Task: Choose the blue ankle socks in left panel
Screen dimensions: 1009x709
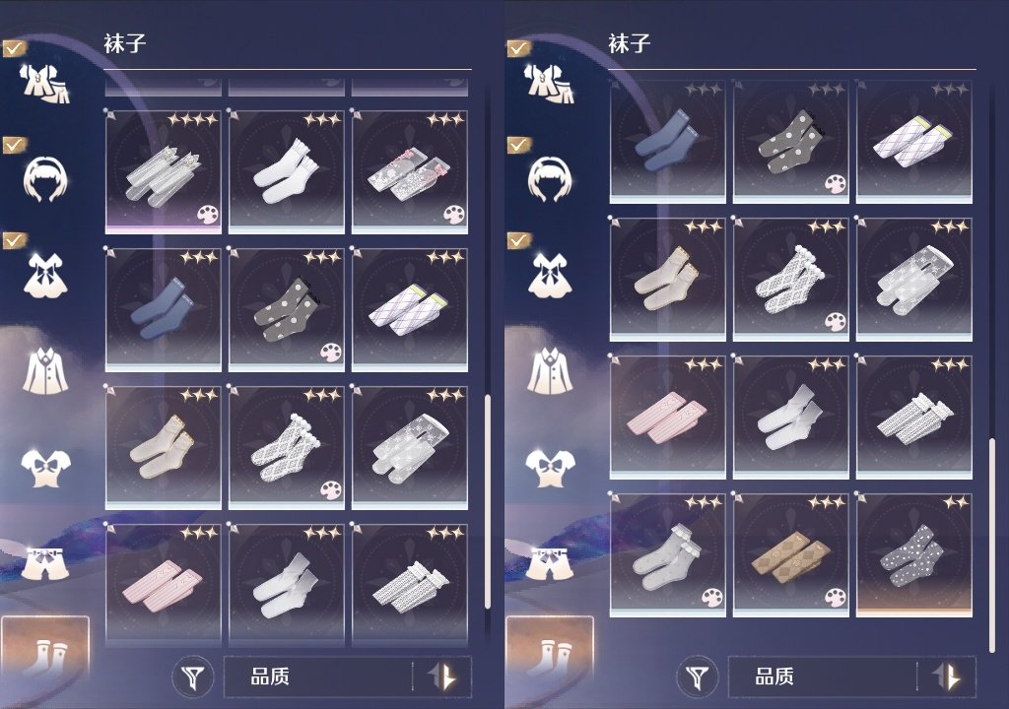Action: click(x=164, y=310)
